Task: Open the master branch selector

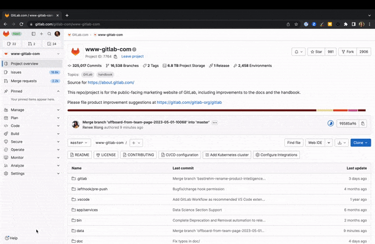Action: (79, 143)
